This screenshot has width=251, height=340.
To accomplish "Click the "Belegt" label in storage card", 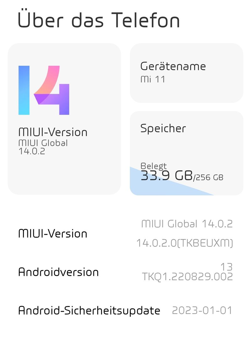I will point(153,166).
